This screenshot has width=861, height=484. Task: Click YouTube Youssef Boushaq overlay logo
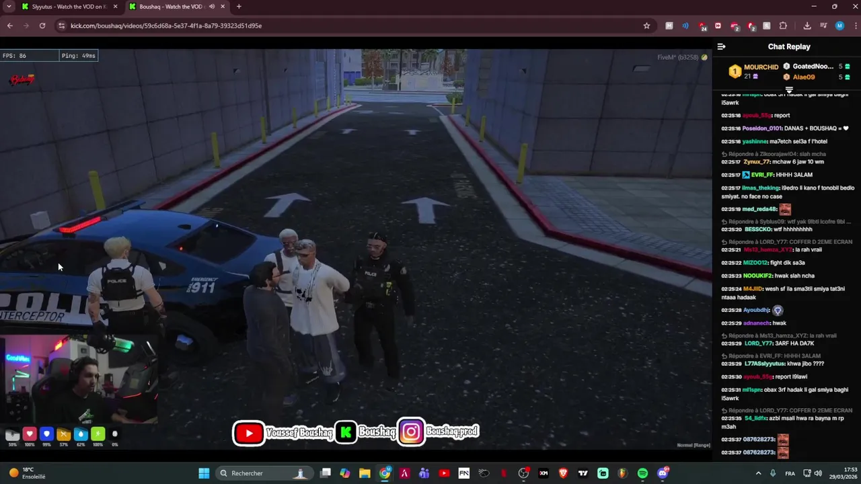249,433
